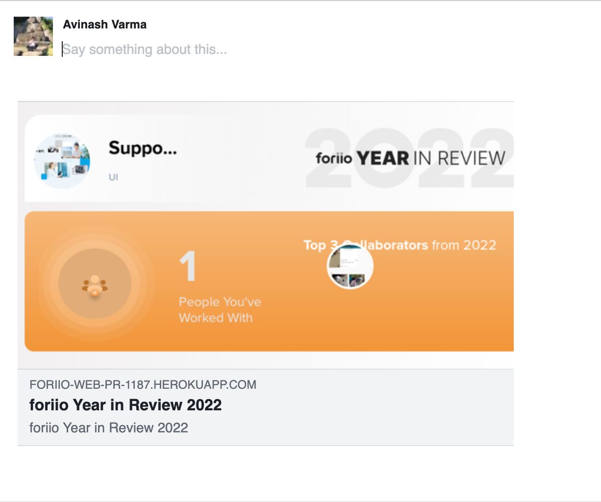This screenshot has width=601, height=502.
Task: Click the gray footer section of the preview card
Action: pyautogui.click(x=266, y=407)
